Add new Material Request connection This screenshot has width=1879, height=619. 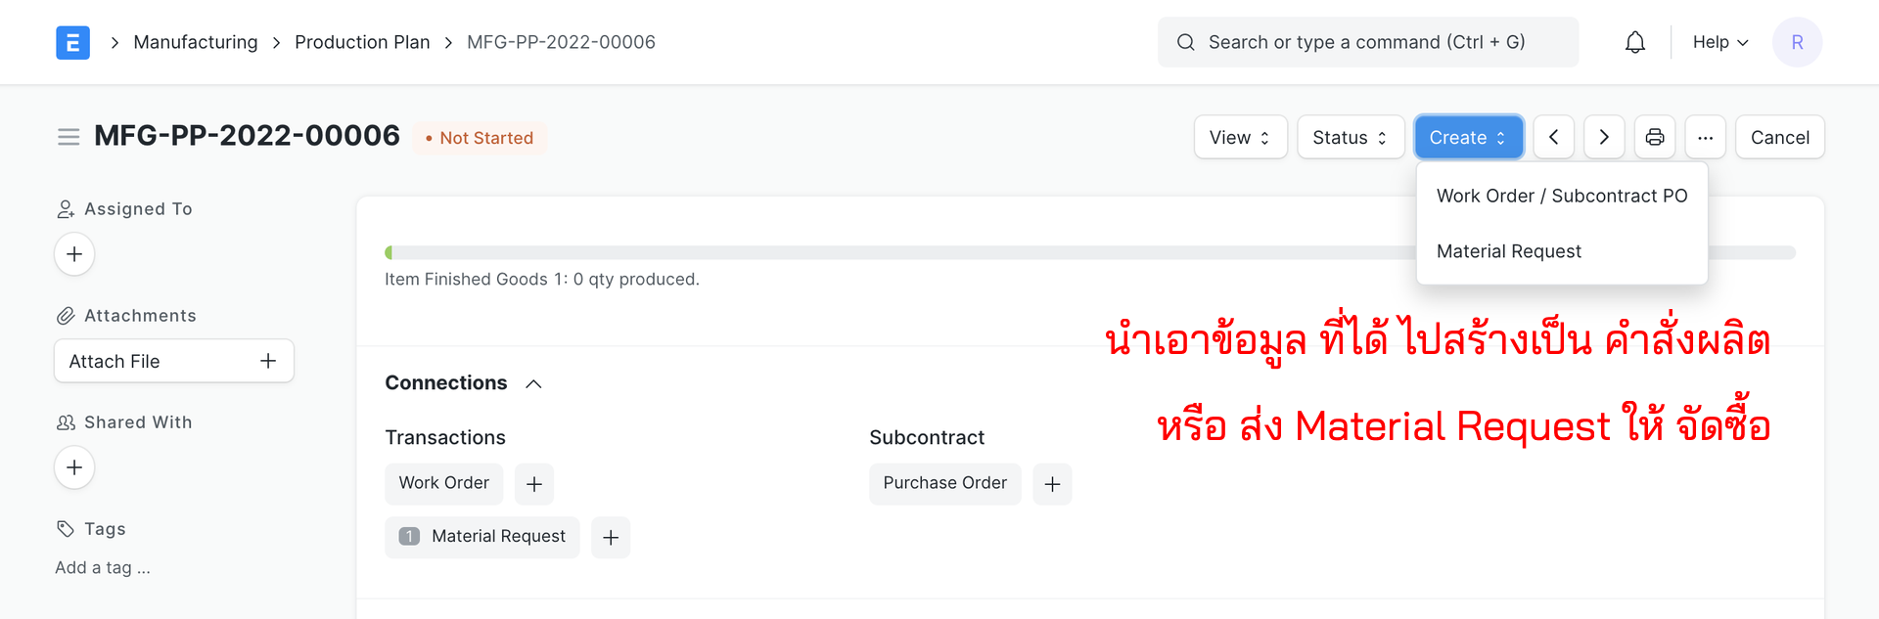tap(611, 537)
